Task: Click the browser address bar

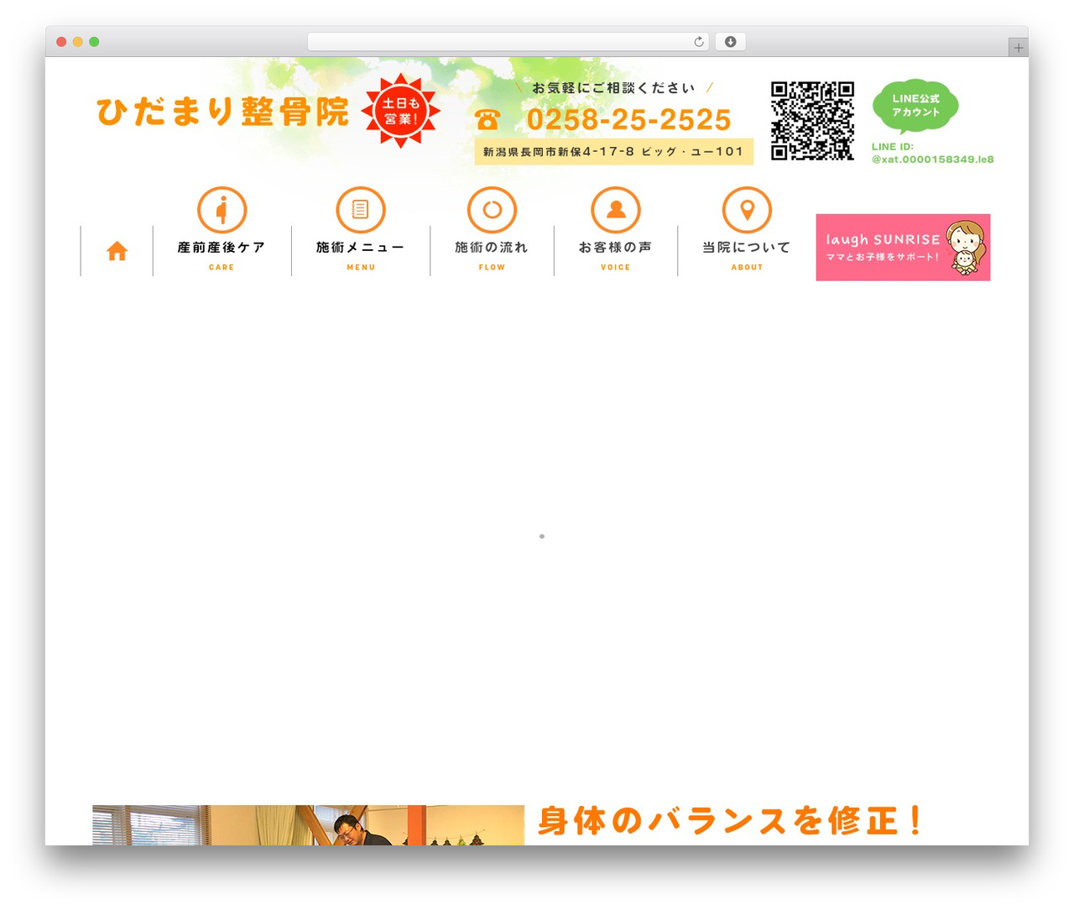Action: pyautogui.click(x=508, y=42)
